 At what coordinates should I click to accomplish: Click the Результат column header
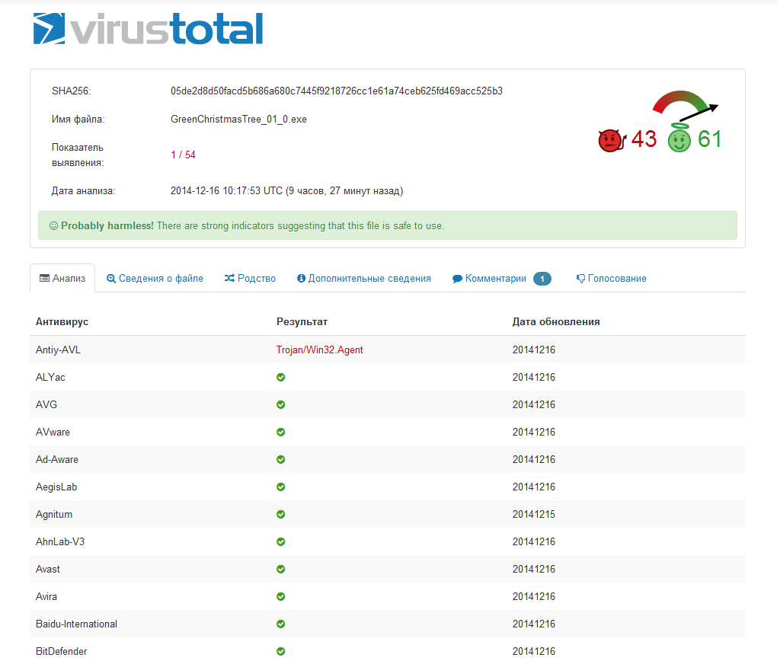(x=302, y=322)
